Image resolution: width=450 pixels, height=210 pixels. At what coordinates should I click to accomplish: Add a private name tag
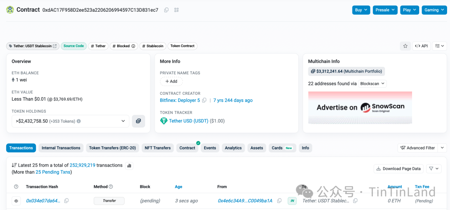(171, 81)
